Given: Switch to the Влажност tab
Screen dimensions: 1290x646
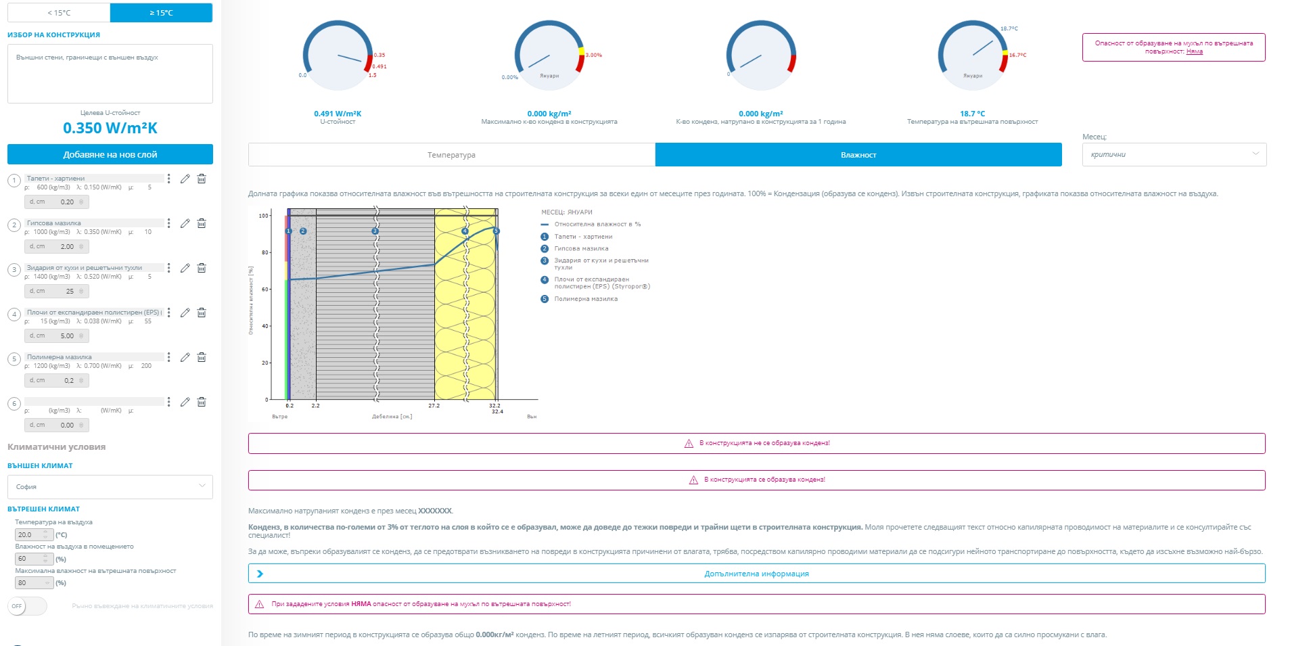Looking at the screenshot, I should [x=858, y=155].
